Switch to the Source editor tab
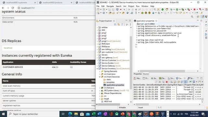Viewport: 208px width, 117px height. point(146,74)
